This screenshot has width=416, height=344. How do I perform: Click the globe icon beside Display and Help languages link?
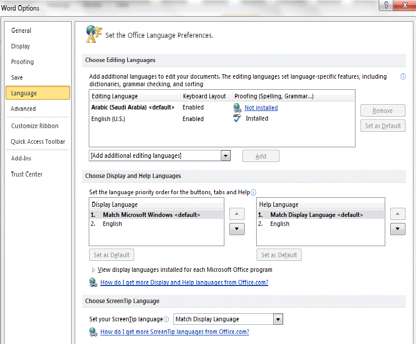(x=93, y=282)
